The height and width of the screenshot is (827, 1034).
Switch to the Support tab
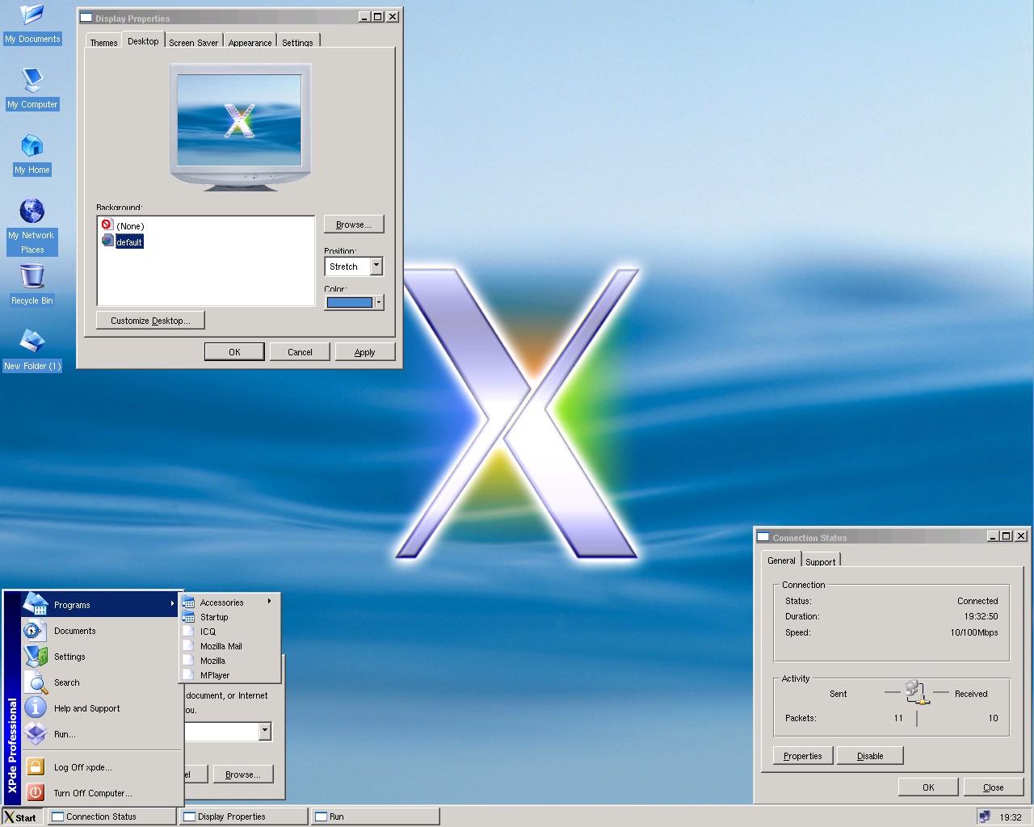(821, 561)
